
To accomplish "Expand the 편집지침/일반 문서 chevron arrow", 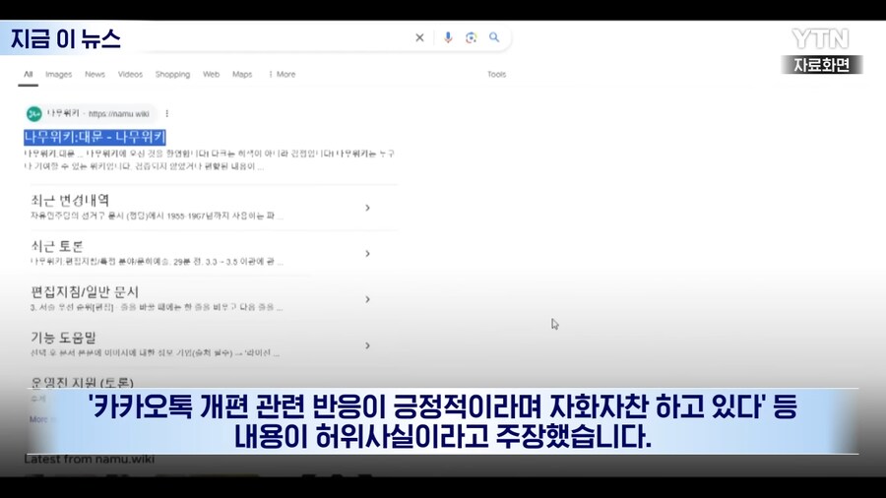I will click(x=367, y=299).
